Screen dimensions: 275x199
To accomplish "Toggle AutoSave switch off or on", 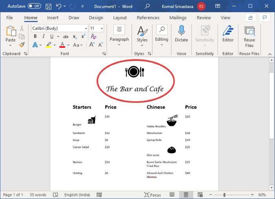I will (x=34, y=6).
